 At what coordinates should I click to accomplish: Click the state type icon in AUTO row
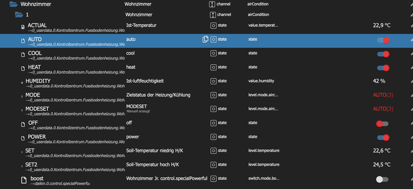(x=213, y=39)
